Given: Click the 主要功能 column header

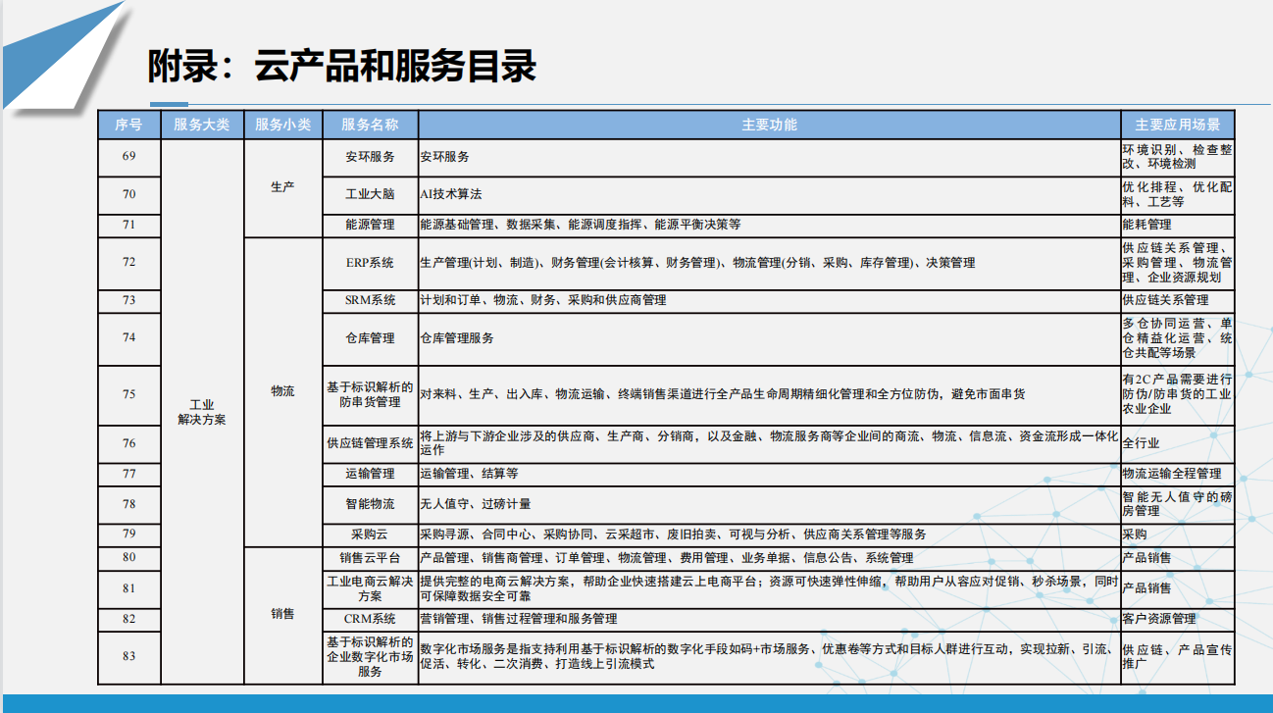Looking at the screenshot, I should [x=769, y=125].
